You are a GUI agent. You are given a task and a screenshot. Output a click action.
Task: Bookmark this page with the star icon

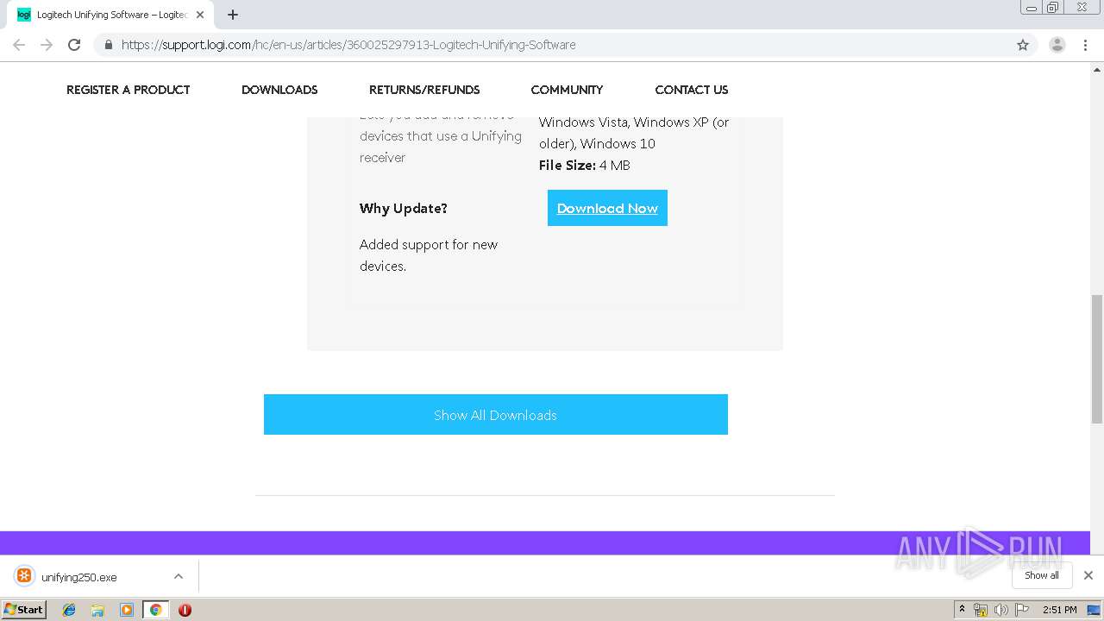[x=1023, y=45]
